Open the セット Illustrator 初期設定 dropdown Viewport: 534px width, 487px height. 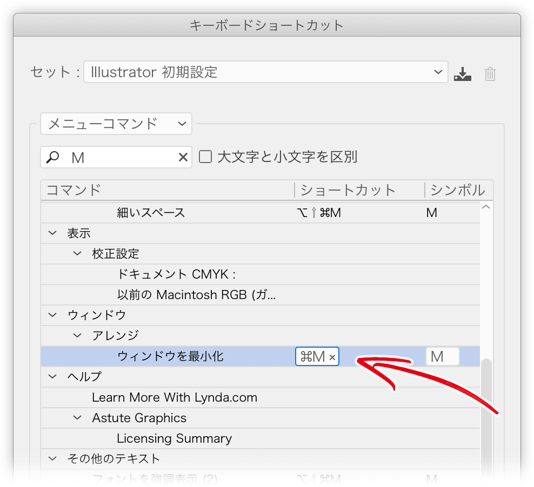tap(265, 72)
